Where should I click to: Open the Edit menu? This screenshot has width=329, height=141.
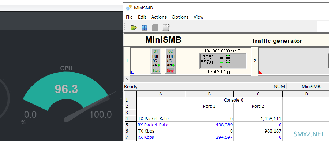pos(142,17)
